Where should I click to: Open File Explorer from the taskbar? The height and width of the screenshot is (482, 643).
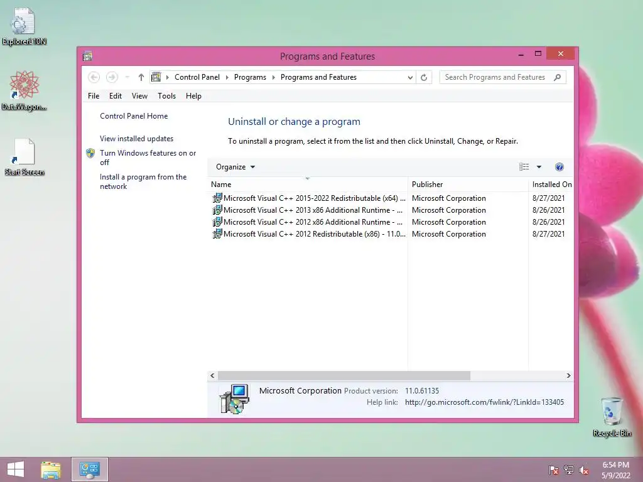click(x=50, y=469)
